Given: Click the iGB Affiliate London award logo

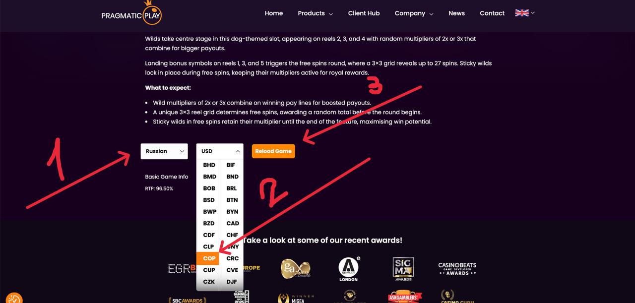Looking at the screenshot, I should click(348, 269).
